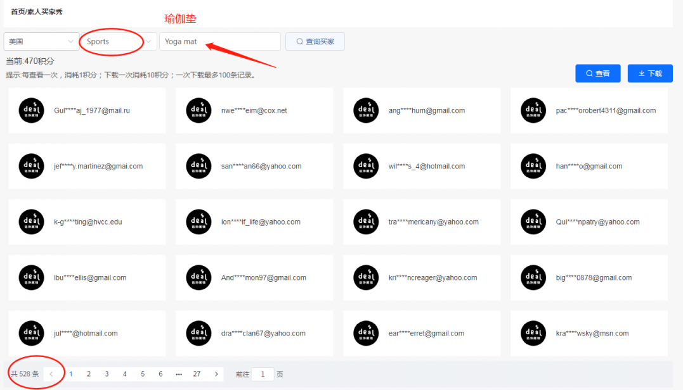Select email kra****wsky@msn.com
This screenshot has height=390, width=683.
coord(592,333)
